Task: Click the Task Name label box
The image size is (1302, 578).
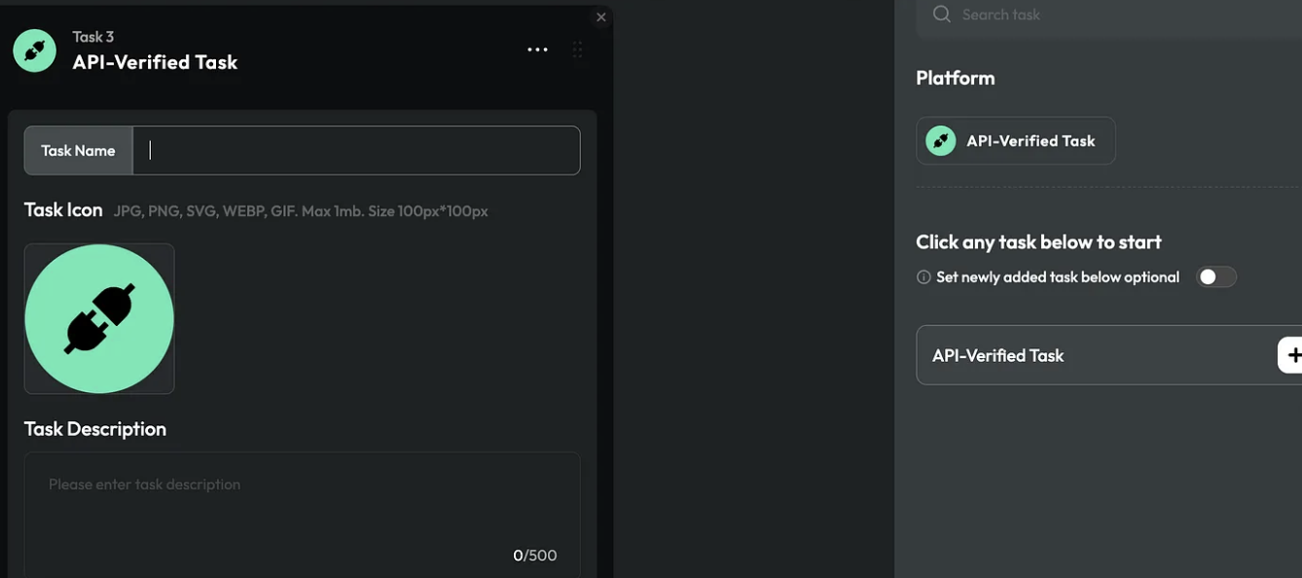Action: [x=78, y=151]
